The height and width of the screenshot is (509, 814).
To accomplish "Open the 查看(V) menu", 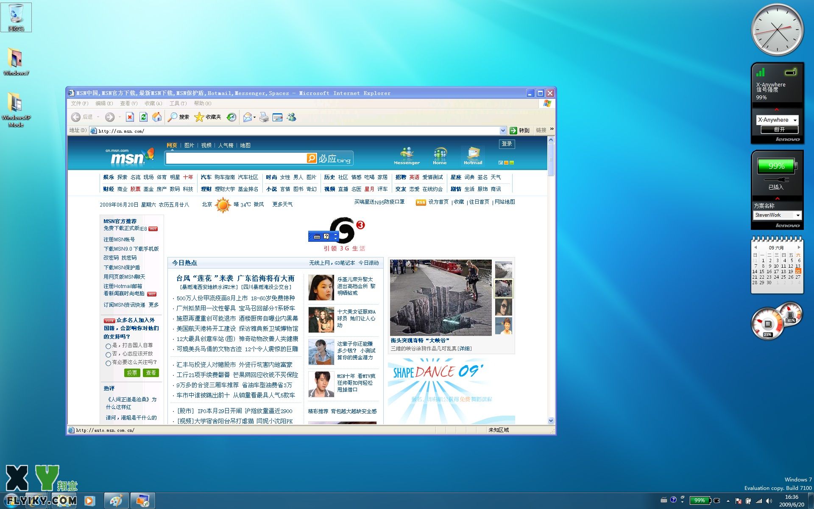I will (x=128, y=103).
